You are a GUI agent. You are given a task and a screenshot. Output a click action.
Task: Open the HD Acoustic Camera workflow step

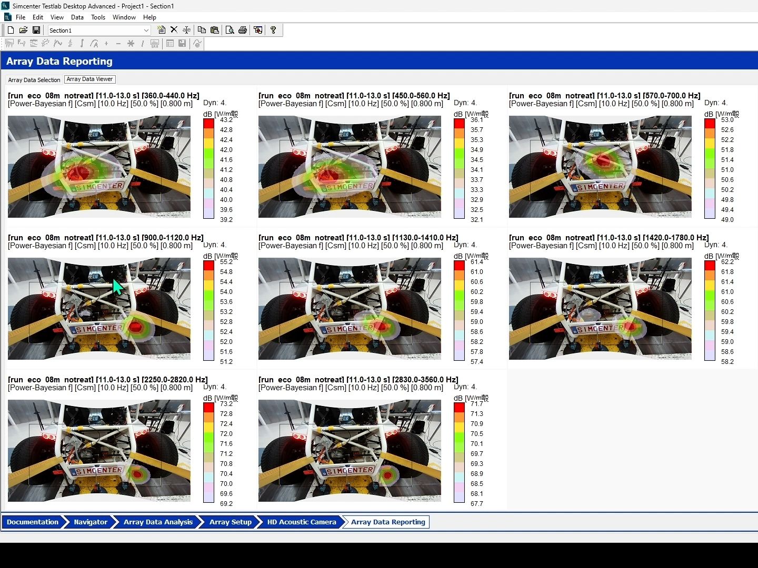coord(302,522)
